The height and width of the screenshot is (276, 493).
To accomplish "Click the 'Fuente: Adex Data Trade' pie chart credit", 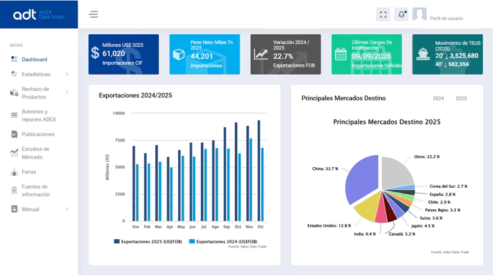I will [450, 252].
